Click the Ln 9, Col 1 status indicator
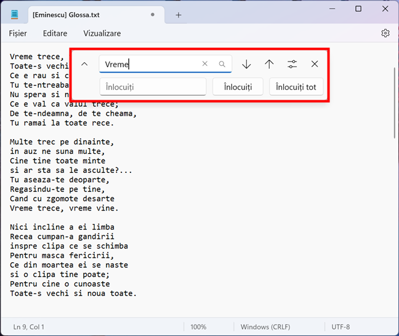This screenshot has height=336, width=399. click(28, 327)
